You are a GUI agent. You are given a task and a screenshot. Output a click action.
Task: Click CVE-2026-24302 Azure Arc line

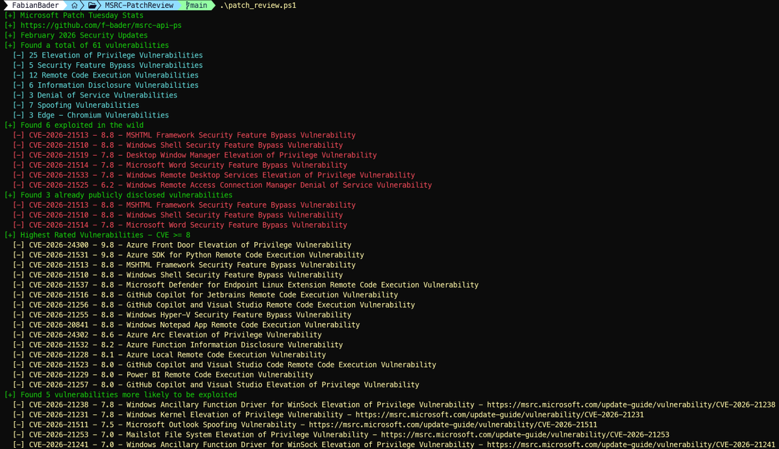click(x=167, y=335)
